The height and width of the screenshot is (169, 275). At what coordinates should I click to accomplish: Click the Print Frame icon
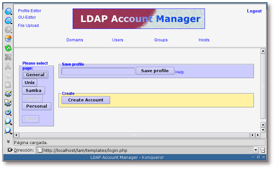(x=8, y=103)
